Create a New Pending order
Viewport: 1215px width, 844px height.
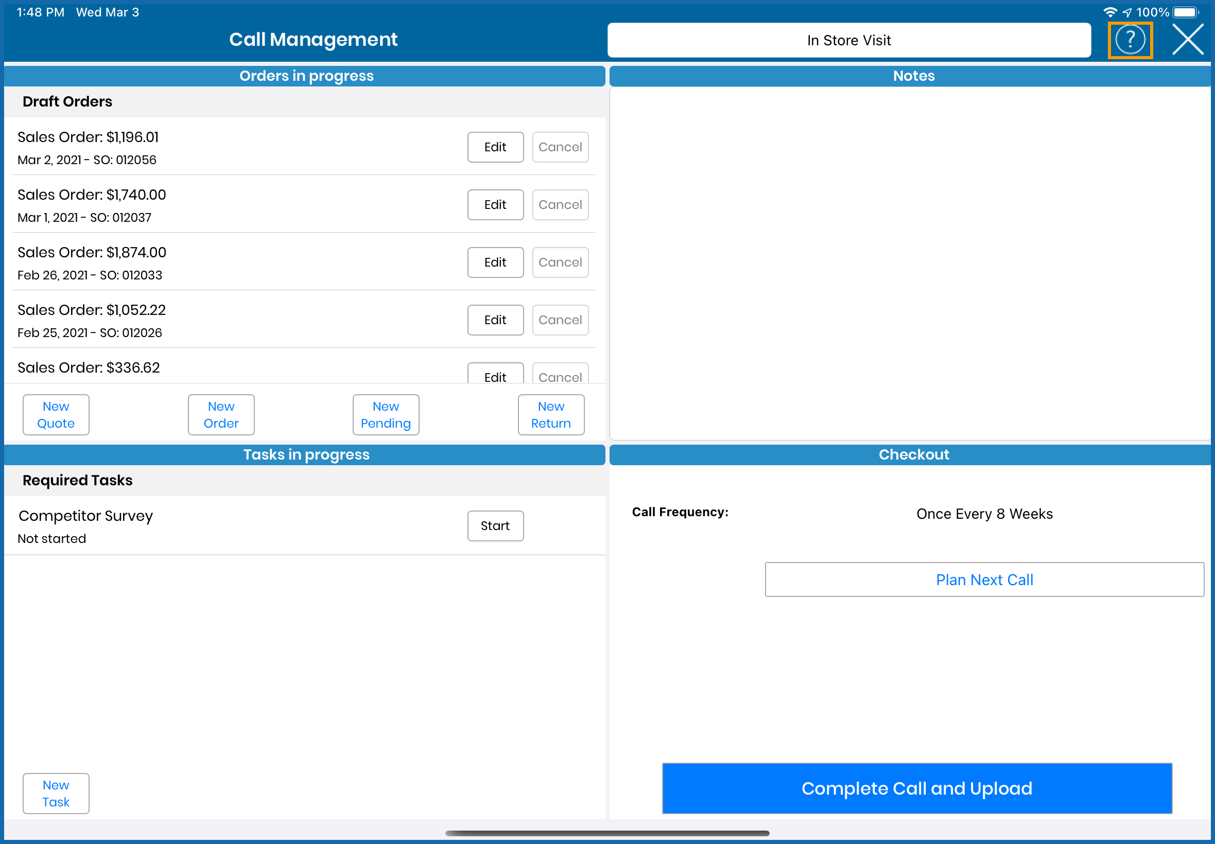pos(386,415)
